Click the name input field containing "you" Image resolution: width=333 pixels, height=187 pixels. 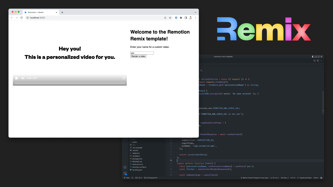click(142, 53)
